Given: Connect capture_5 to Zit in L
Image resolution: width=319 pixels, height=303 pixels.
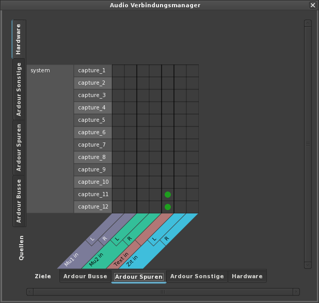Looking at the screenshot, I should click(180, 120).
